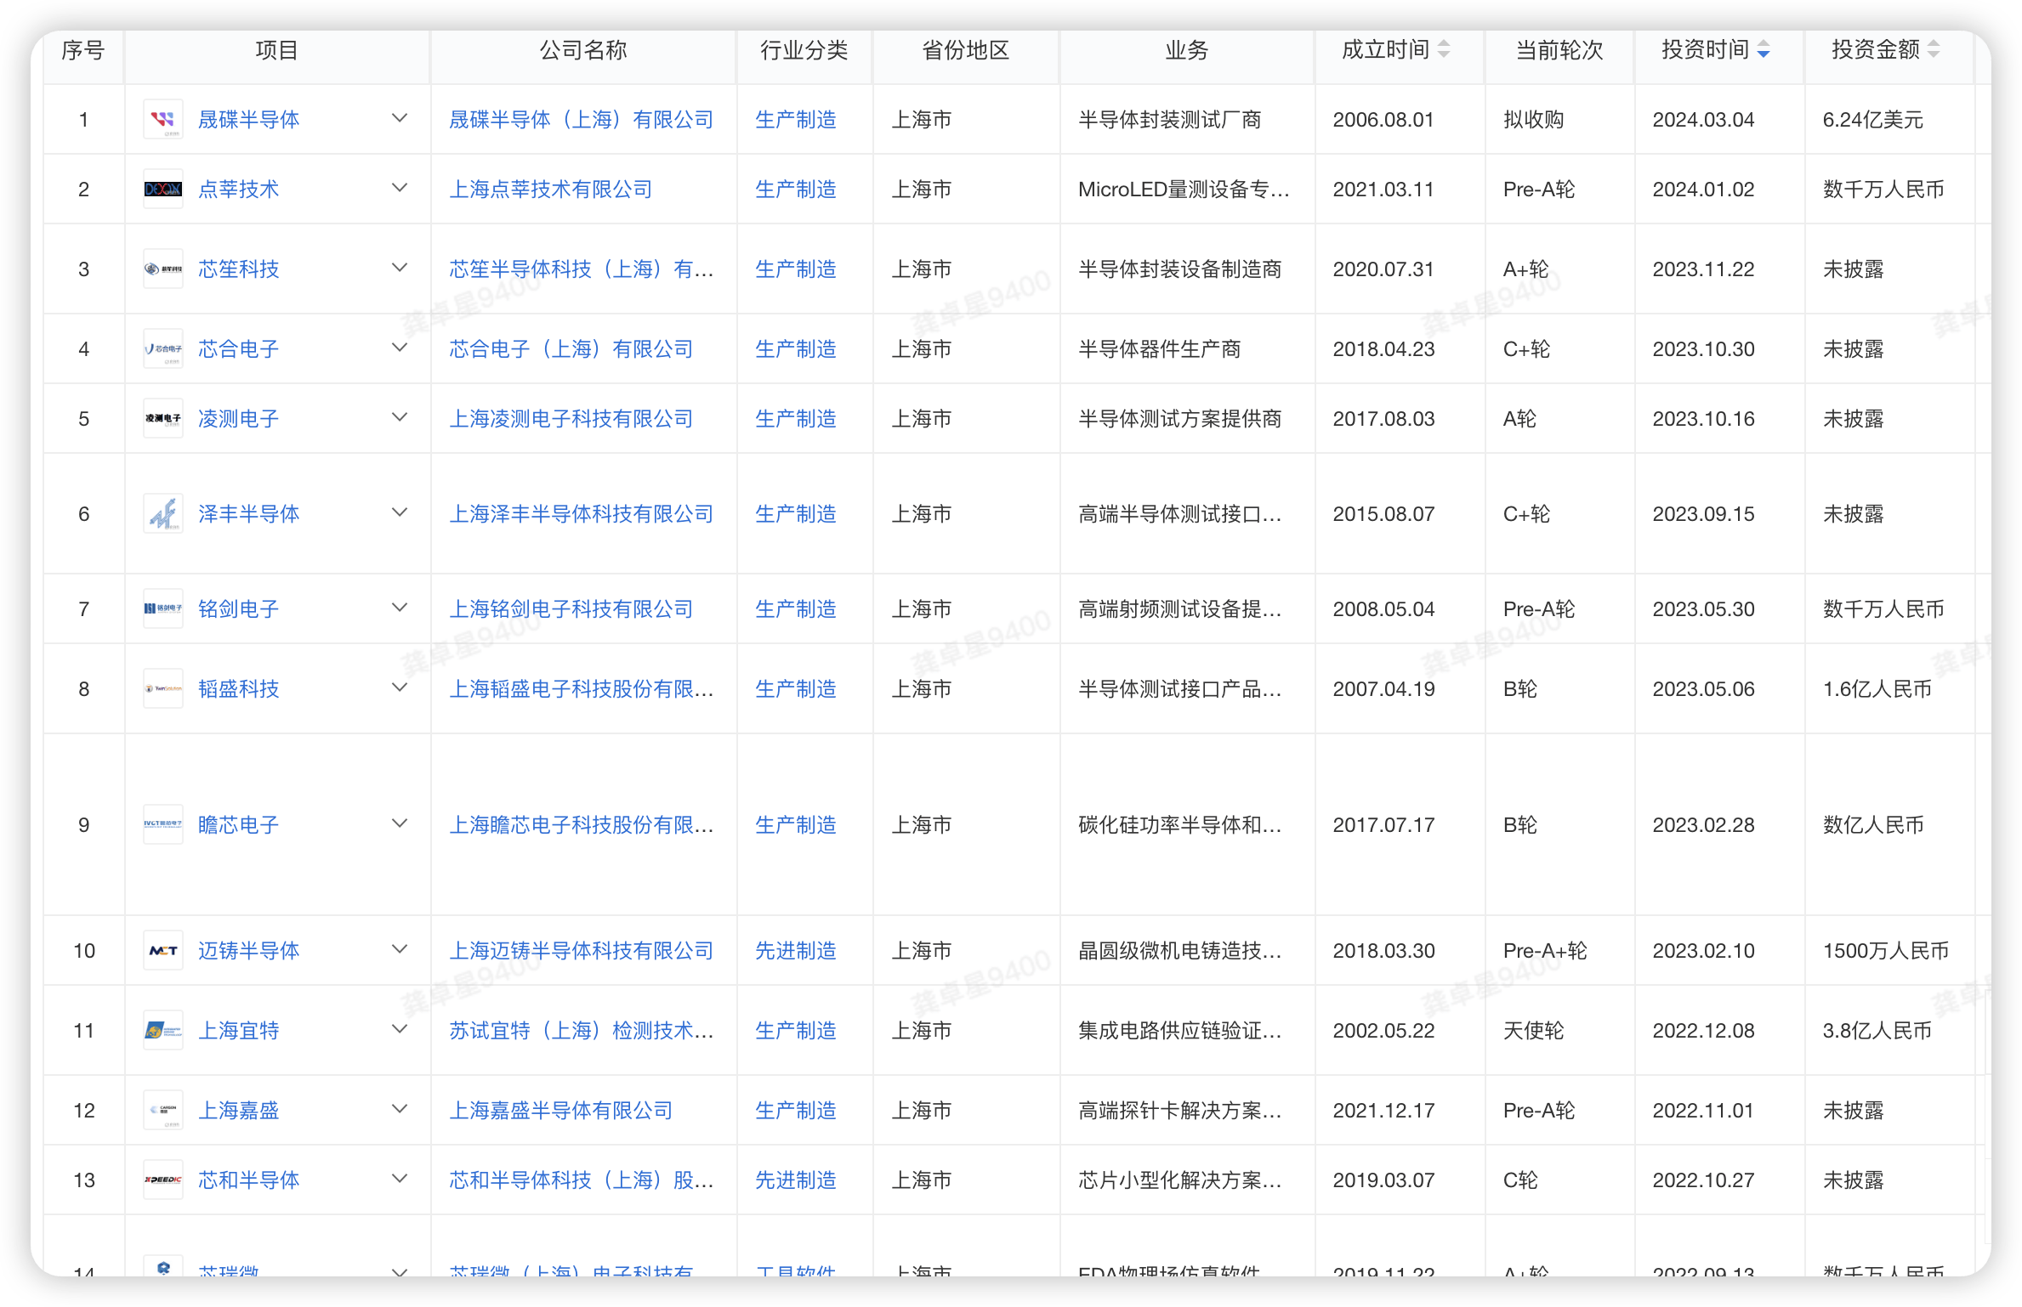Viewport: 2022px width, 1307px height.
Task: Click the 泽丰半导体 logo icon
Action: (162, 513)
